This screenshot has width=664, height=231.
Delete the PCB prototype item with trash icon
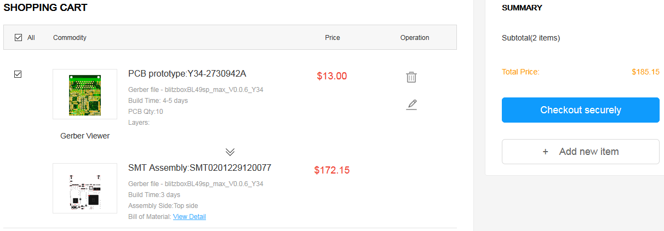411,77
